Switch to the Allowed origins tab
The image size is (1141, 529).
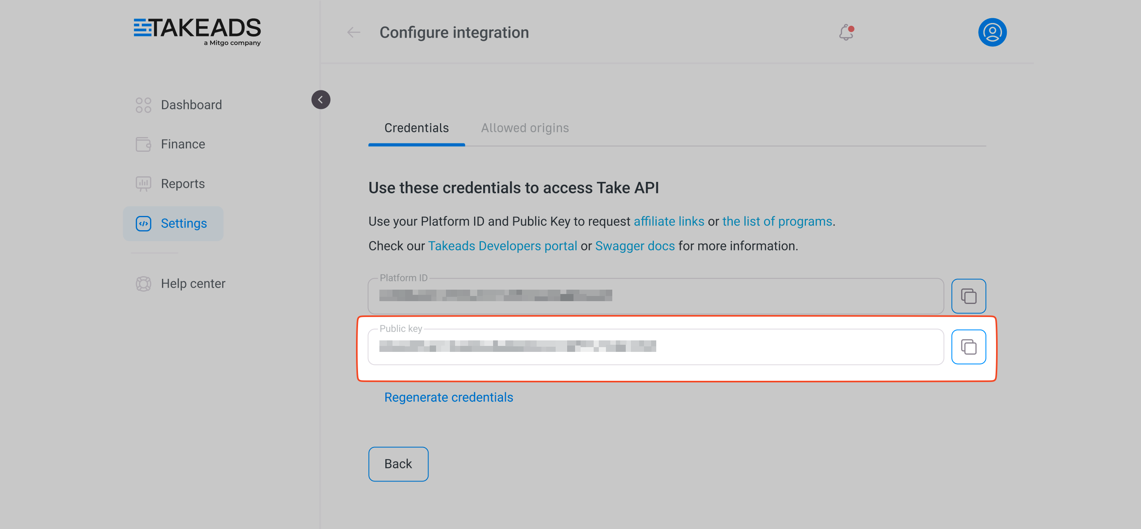525,128
